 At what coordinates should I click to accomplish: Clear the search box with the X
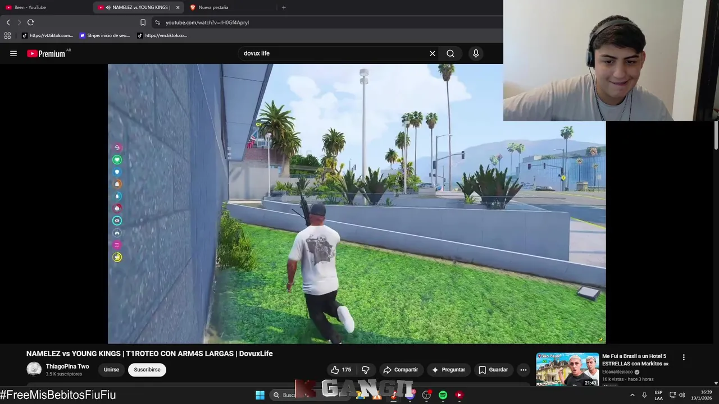(x=433, y=53)
